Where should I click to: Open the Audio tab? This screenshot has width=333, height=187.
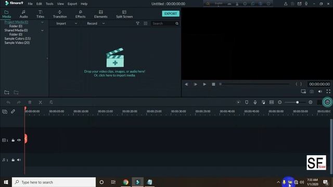click(23, 14)
